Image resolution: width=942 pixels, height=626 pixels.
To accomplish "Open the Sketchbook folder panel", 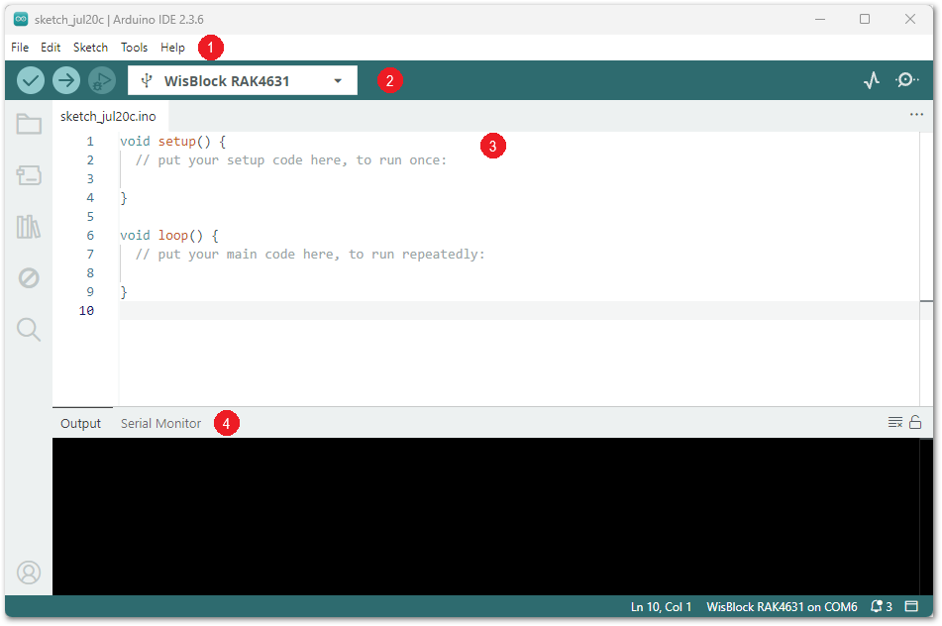I will point(29,124).
